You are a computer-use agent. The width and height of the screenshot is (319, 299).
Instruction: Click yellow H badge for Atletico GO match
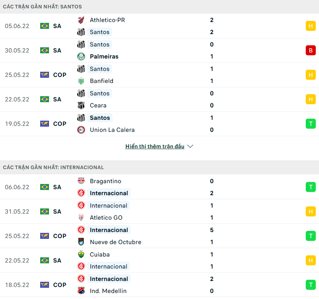point(311,212)
